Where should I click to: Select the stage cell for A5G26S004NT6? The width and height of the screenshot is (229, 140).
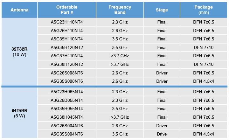click(162, 126)
